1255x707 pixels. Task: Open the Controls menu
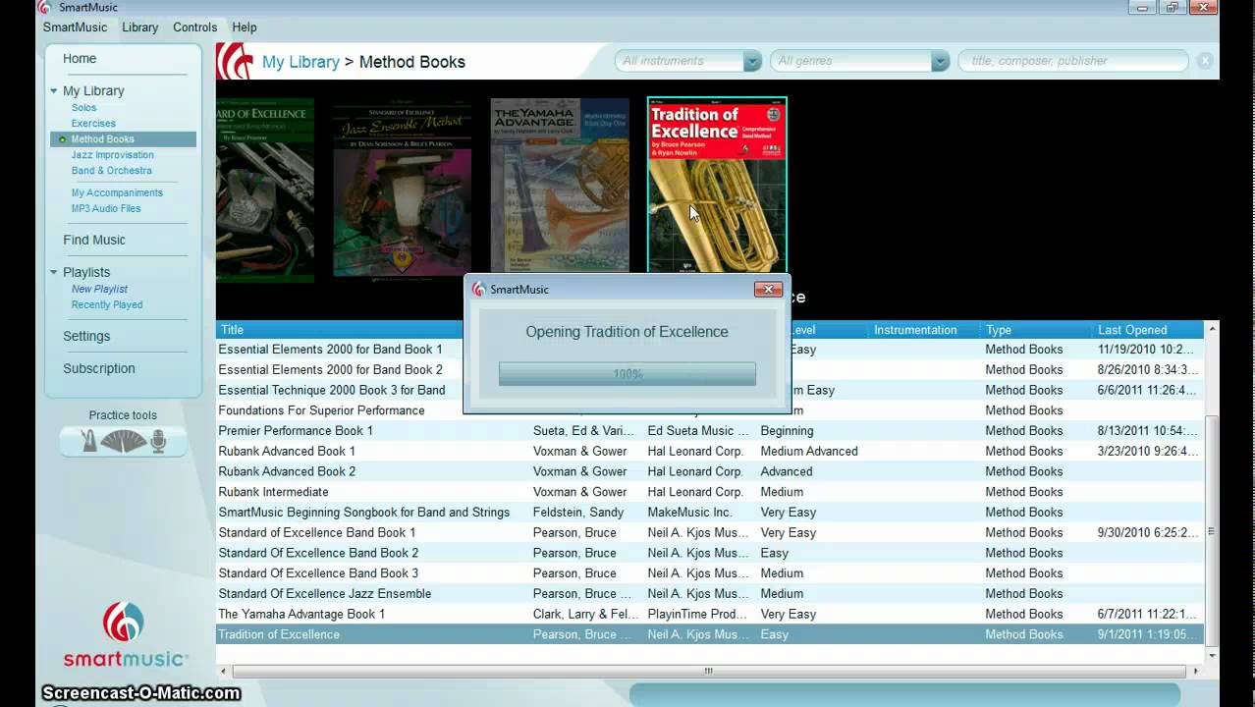point(194,27)
